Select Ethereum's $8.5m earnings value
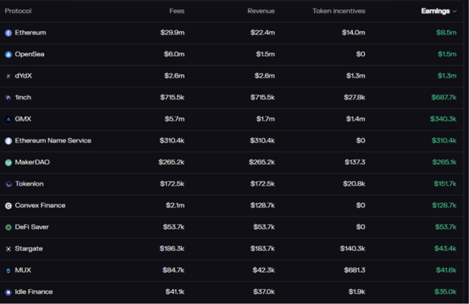Viewport: 470px width, 304px height. pos(446,33)
